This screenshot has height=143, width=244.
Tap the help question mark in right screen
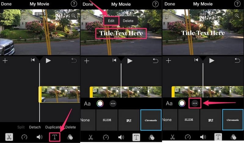237,4
